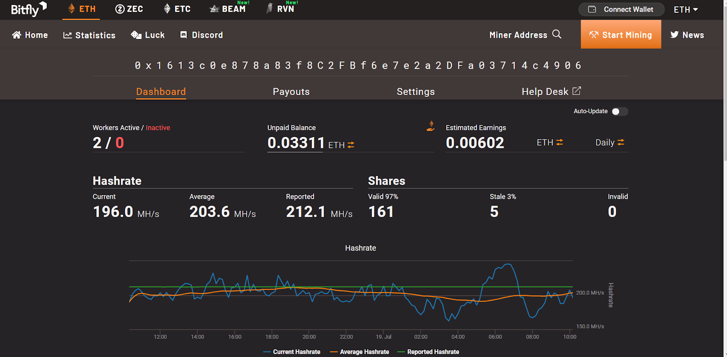Open the News link with Twitter icon
727x357 pixels.
pyautogui.click(x=687, y=35)
